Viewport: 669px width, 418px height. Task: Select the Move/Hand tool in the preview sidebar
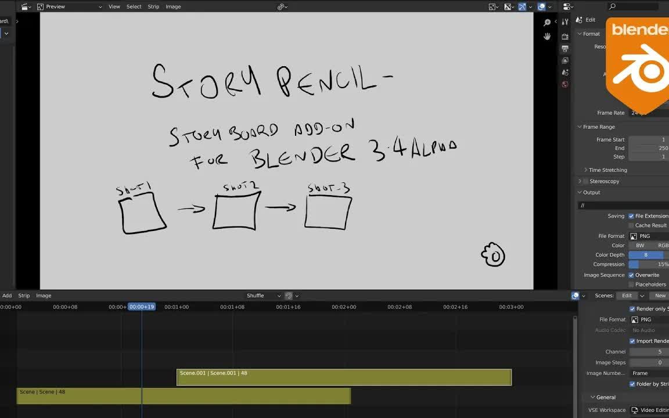[x=547, y=36]
